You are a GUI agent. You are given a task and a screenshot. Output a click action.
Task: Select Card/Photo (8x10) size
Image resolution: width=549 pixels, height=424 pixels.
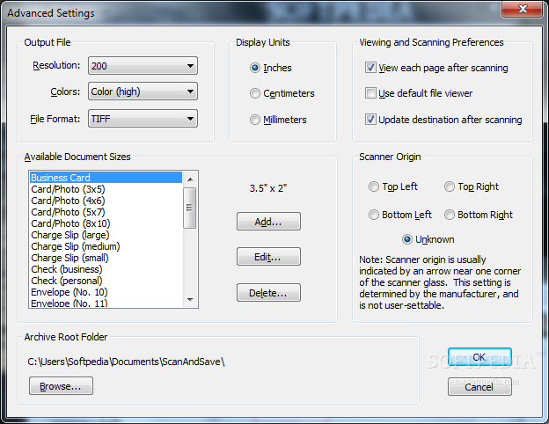coord(106,223)
